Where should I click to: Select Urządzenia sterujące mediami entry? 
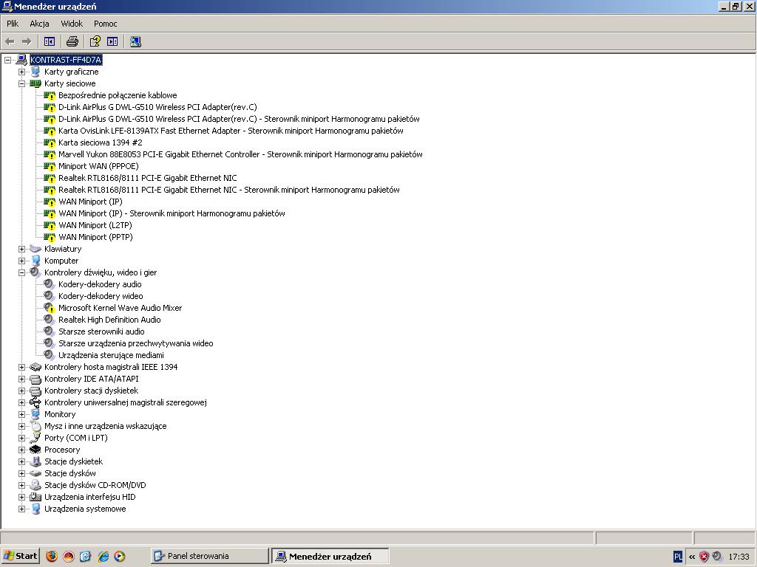coord(111,355)
